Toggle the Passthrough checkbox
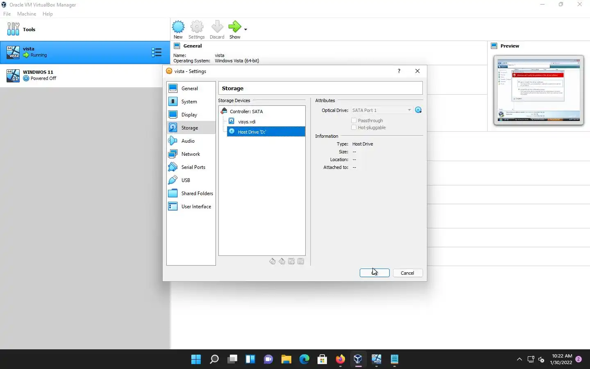 tap(354, 121)
